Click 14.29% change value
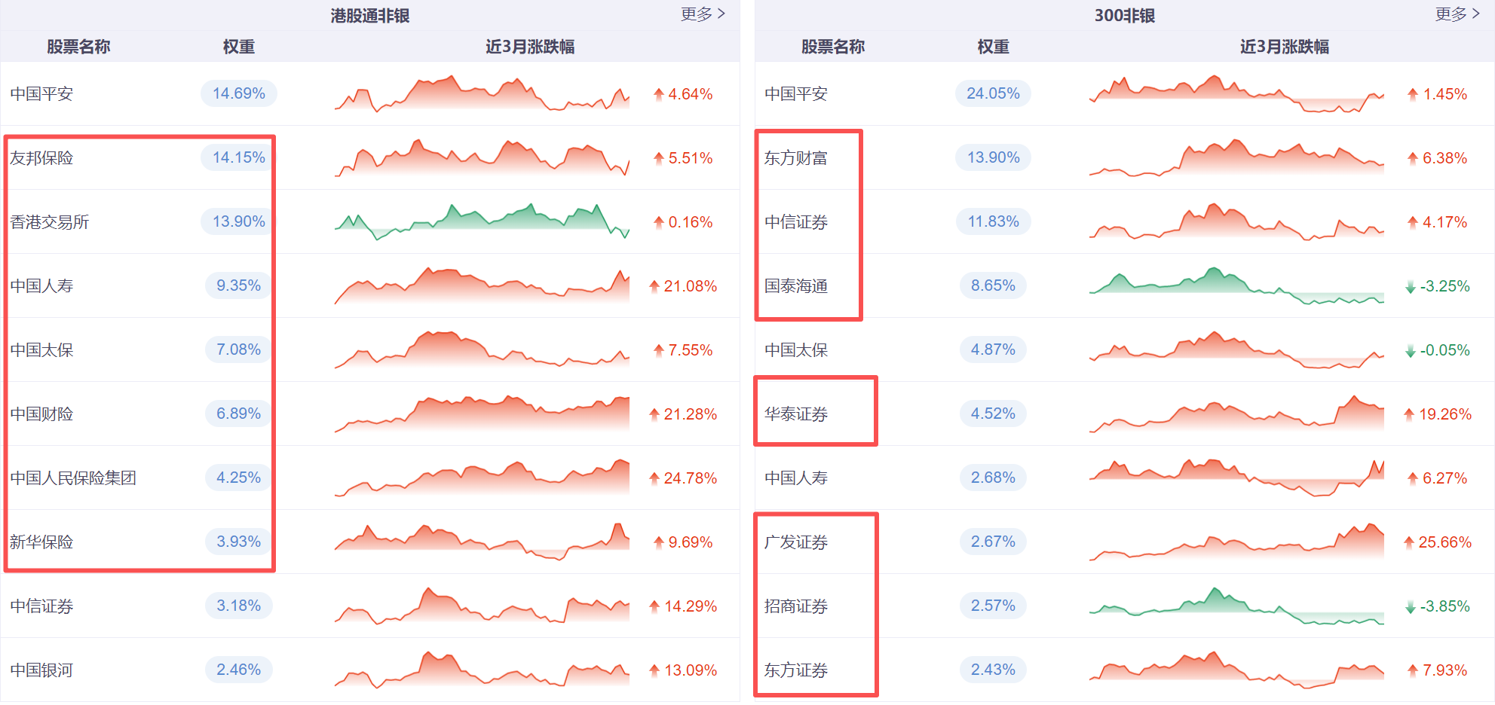The height and width of the screenshot is (705, 1495). [691, 606]
